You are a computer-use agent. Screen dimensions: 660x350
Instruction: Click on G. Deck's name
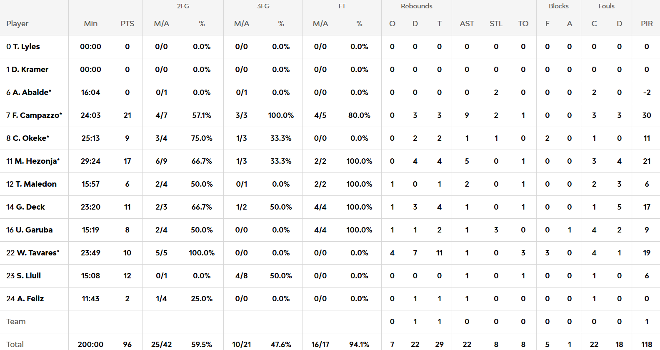pos(30,207)
